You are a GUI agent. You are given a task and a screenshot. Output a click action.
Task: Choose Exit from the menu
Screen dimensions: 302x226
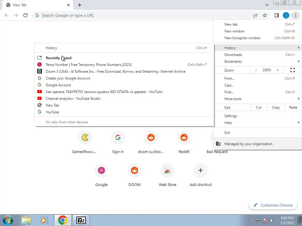[x=257, y=133]
